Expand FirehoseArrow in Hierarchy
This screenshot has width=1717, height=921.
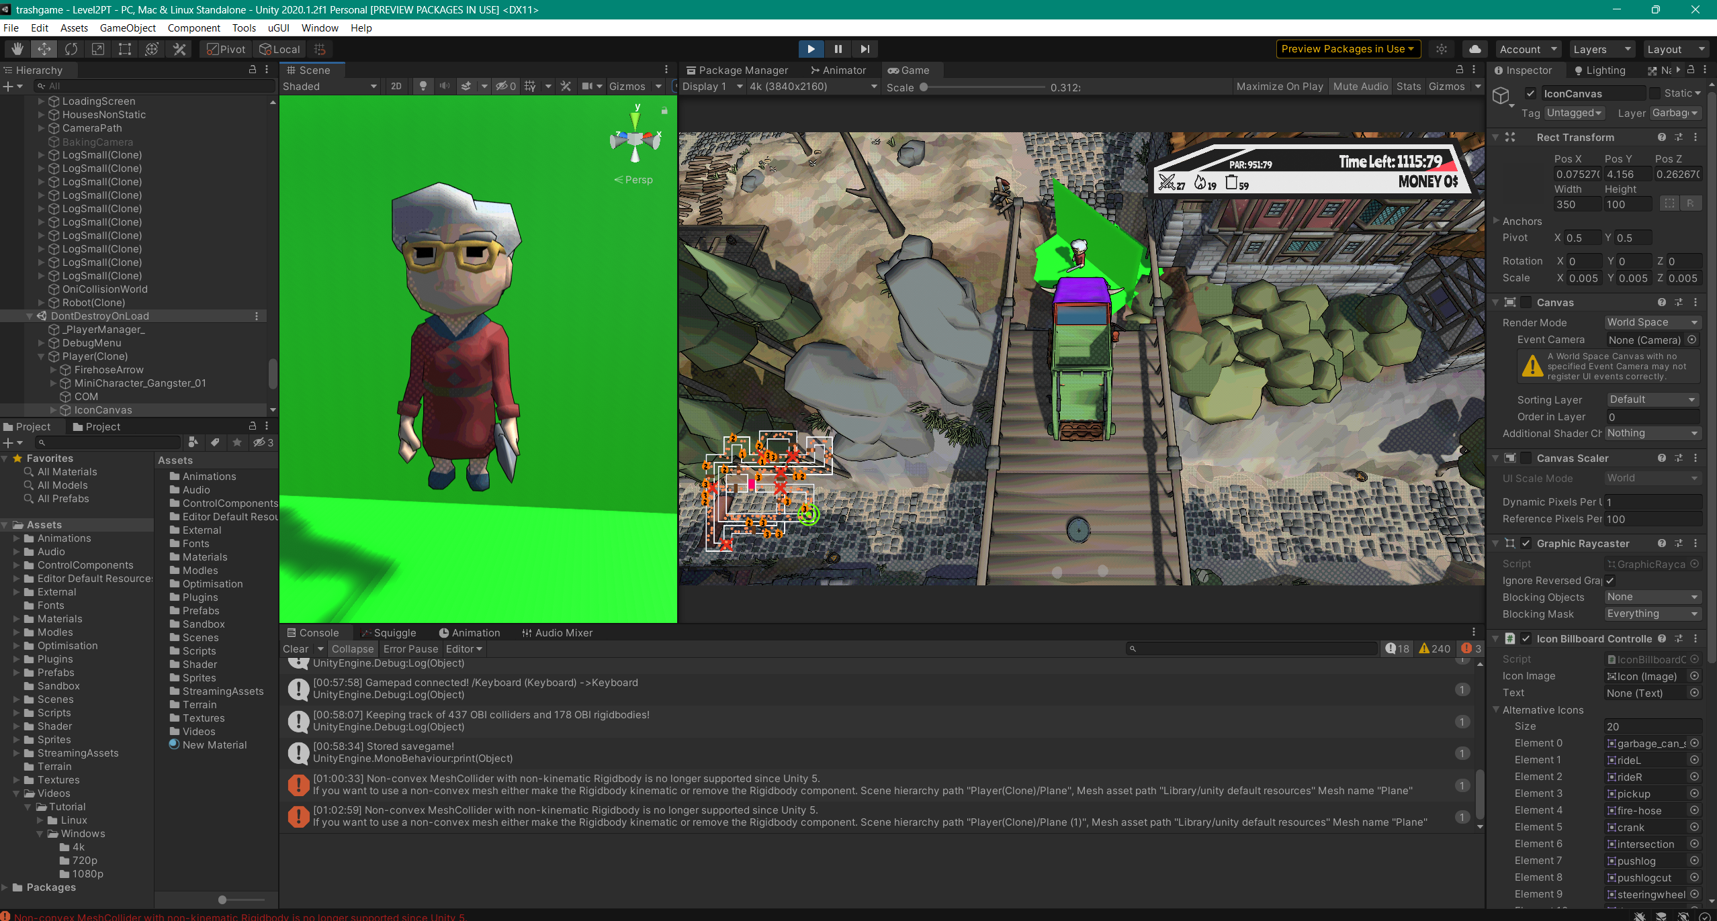pos(54,370)
